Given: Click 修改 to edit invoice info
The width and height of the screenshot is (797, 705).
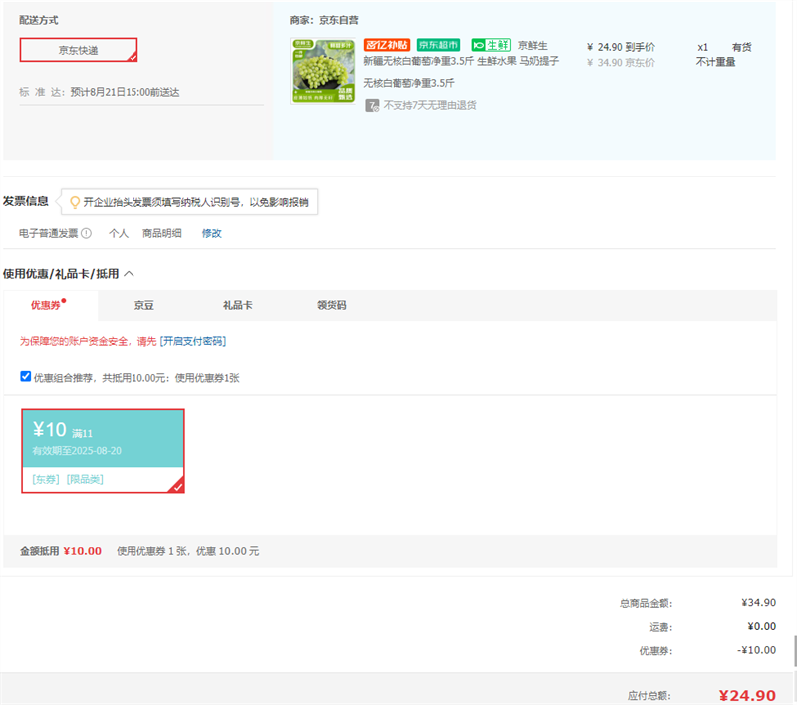Looking at the screenshot, I should tap(211, 233).
